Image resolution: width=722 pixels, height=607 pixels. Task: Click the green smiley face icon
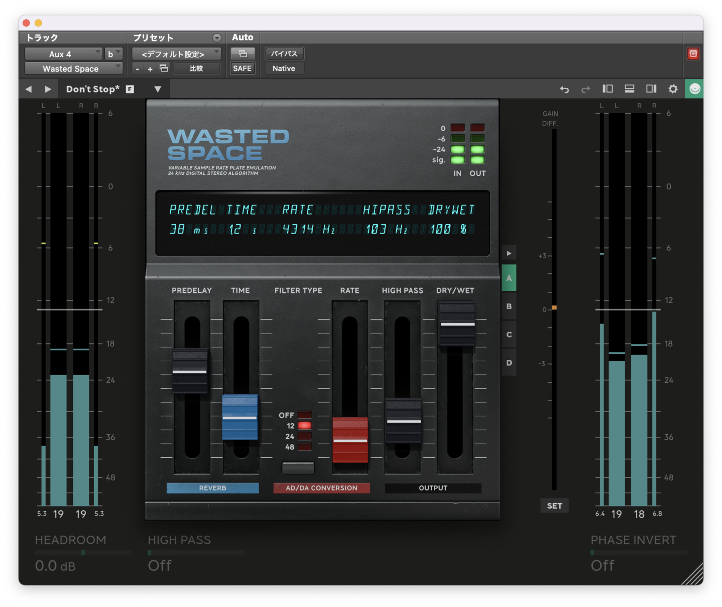tap(694, 89)
